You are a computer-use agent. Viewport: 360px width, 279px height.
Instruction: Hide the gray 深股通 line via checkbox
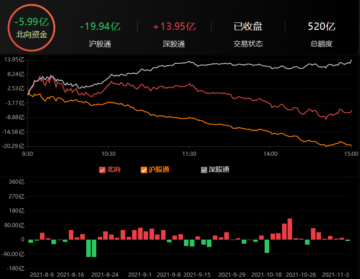(x=204, y=170)
